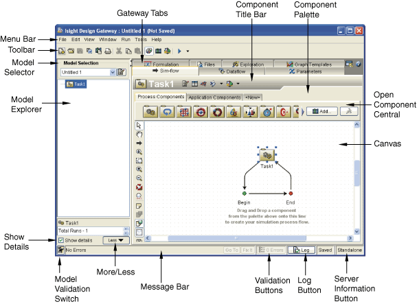Cut selection with the scissors icon
This screenshot has width=419, height=304.
(x=120, y=51)
